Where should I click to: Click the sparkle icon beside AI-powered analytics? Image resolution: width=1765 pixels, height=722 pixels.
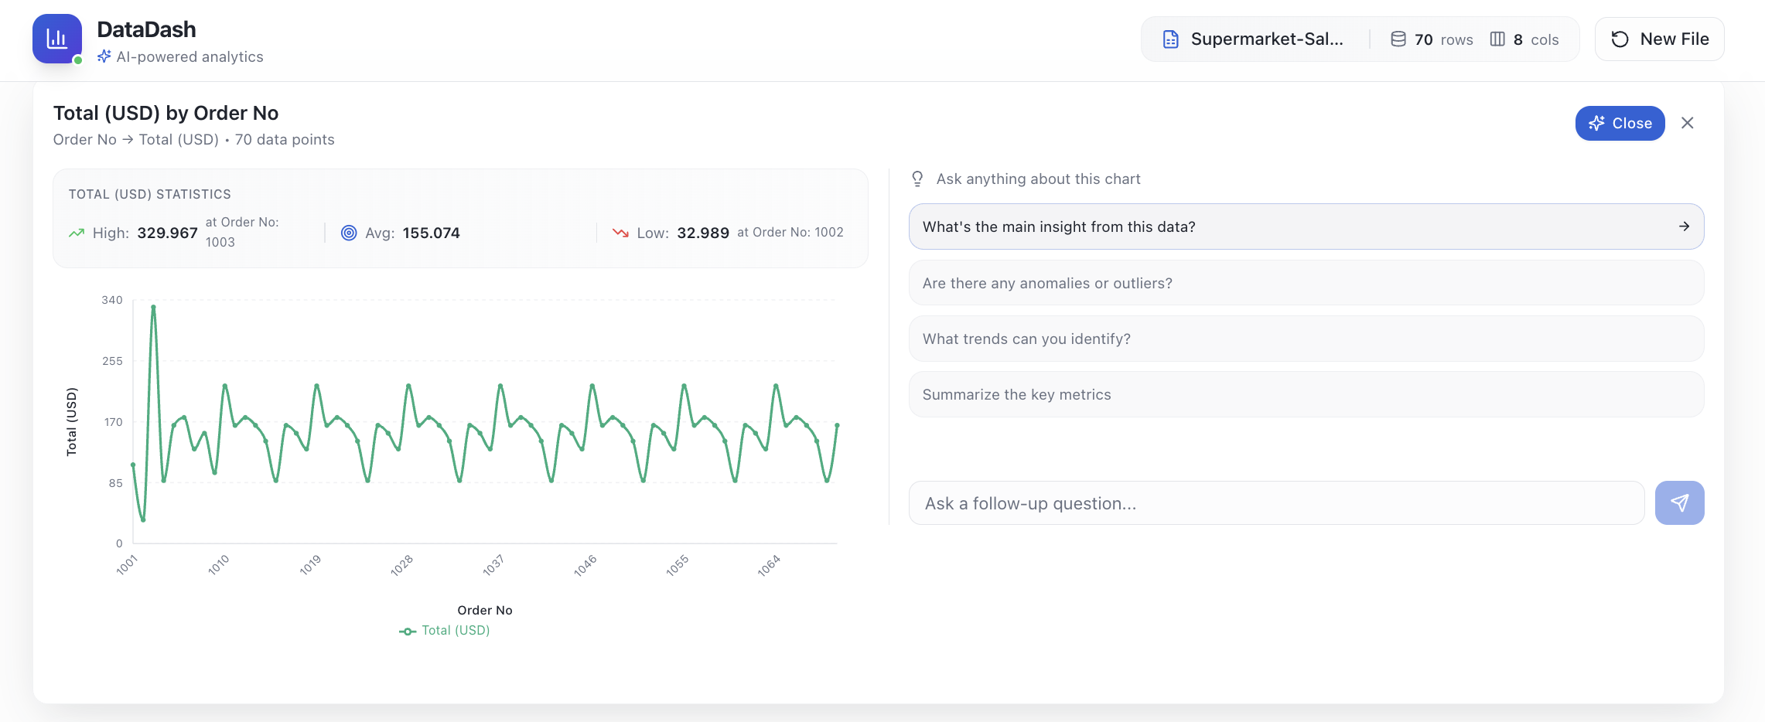point(104,56)
